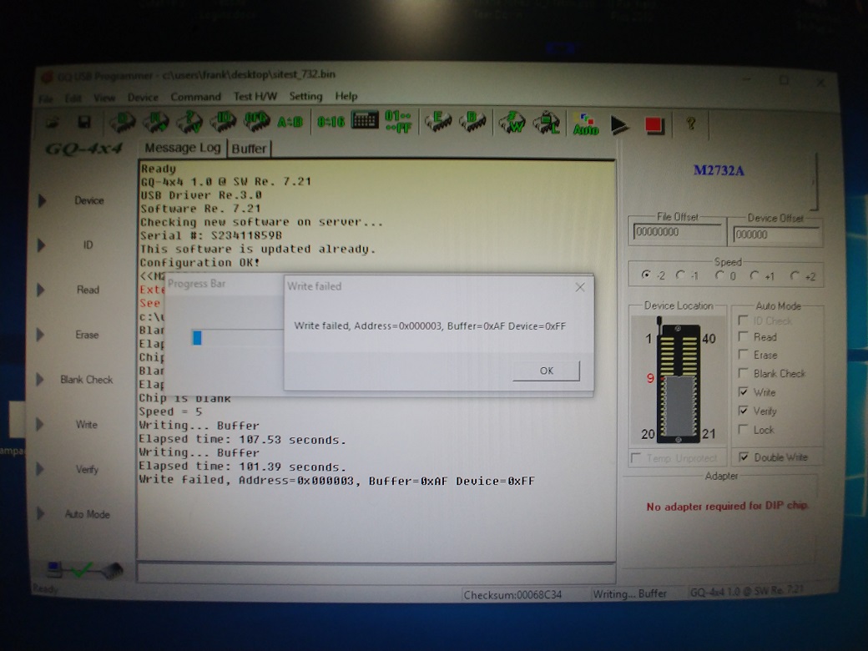
Task: Click the arrow beside Device in sidebar
Action: point(41,200)
